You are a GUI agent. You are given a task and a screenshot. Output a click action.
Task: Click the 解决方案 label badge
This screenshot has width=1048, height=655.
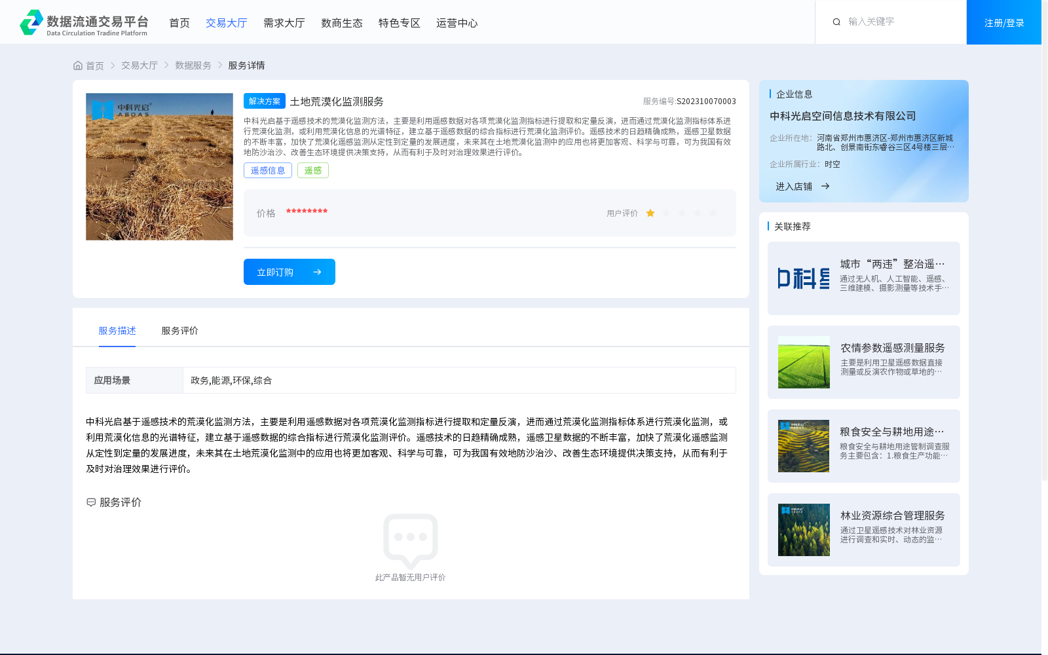coord(265,101)
